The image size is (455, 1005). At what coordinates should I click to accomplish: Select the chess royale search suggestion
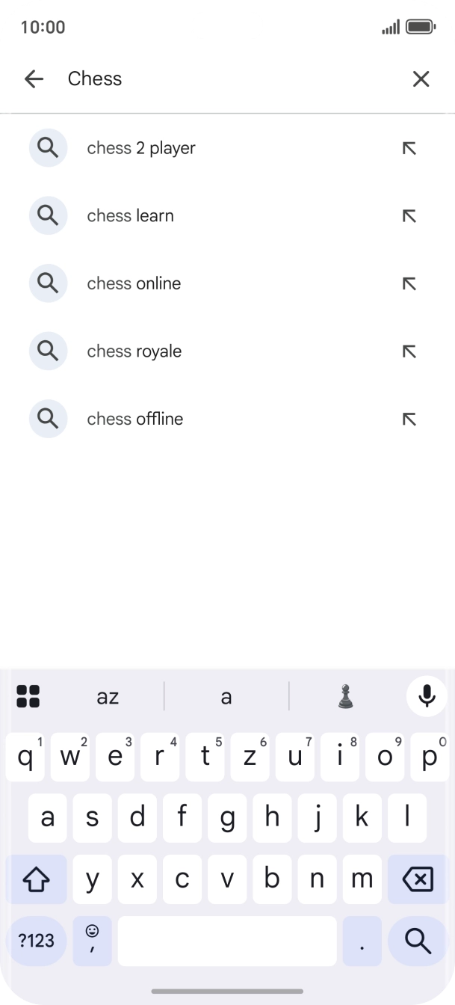[134, 351]
